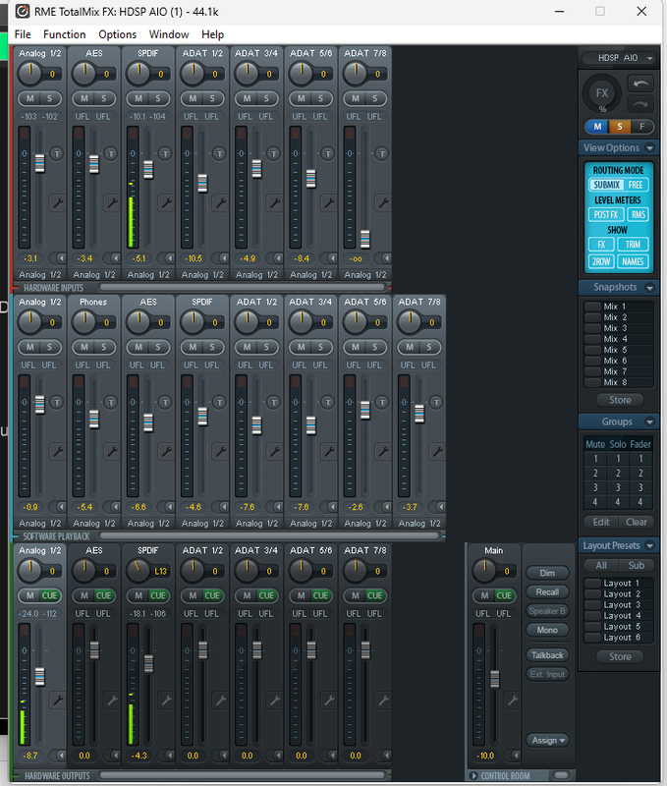Screen dimensions: 667x786
Task: Click fader handle of ADAT 7/8 hardware input
Action: tap(365, 239)
